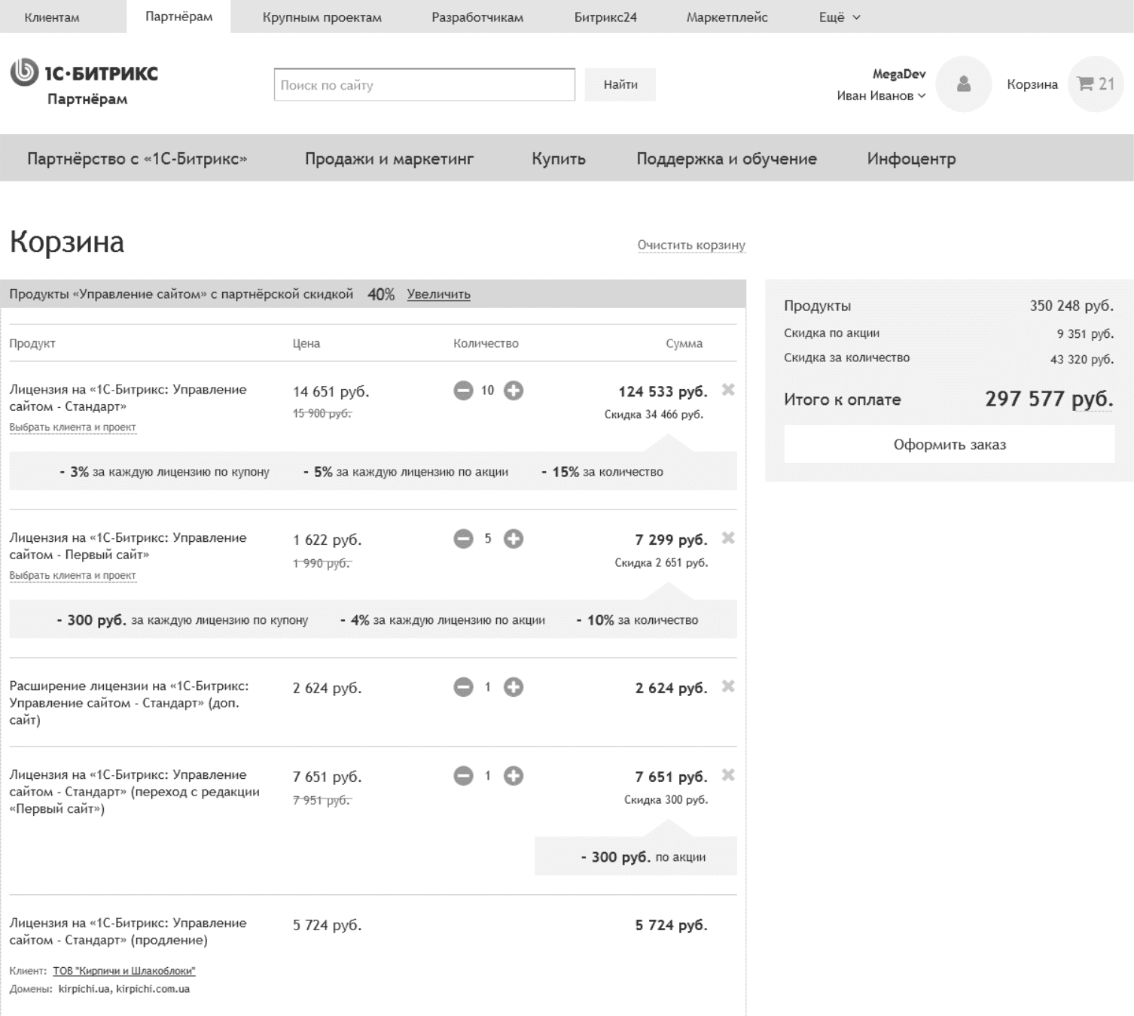
Task: Open the Крупным проектам tab
Action: (x=322, y=17)
